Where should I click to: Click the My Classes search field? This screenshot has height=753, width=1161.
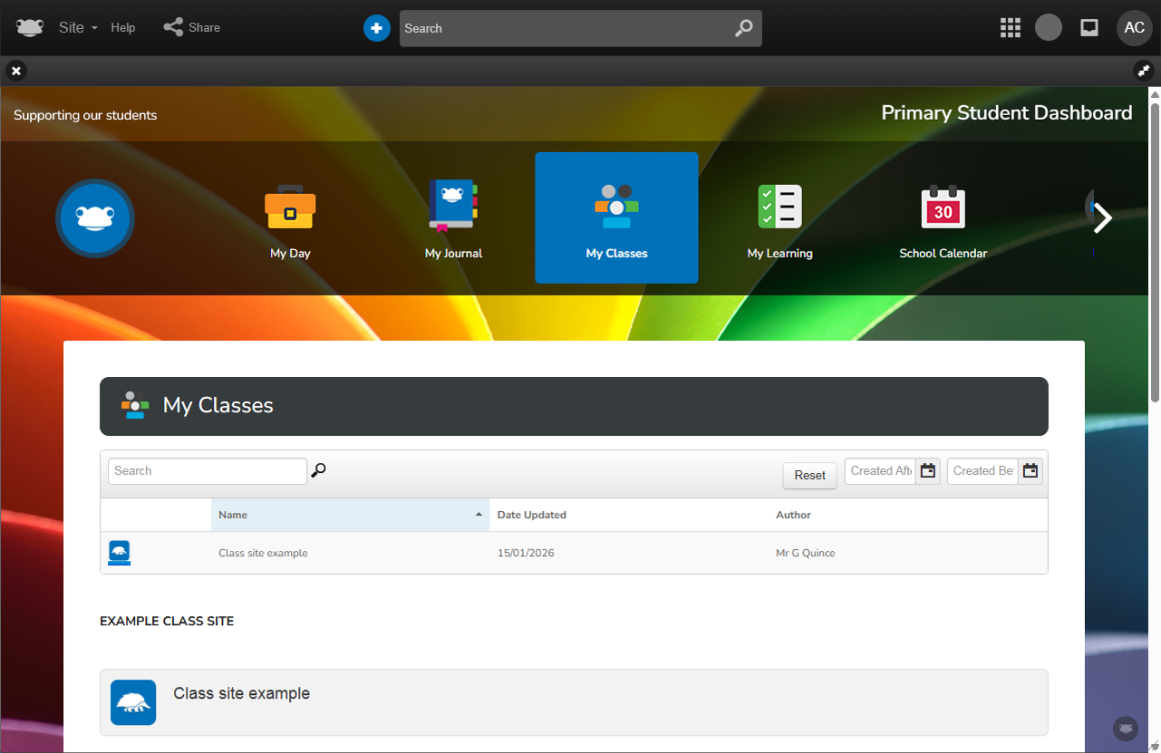pyautogui.click(x=208, y=471)
